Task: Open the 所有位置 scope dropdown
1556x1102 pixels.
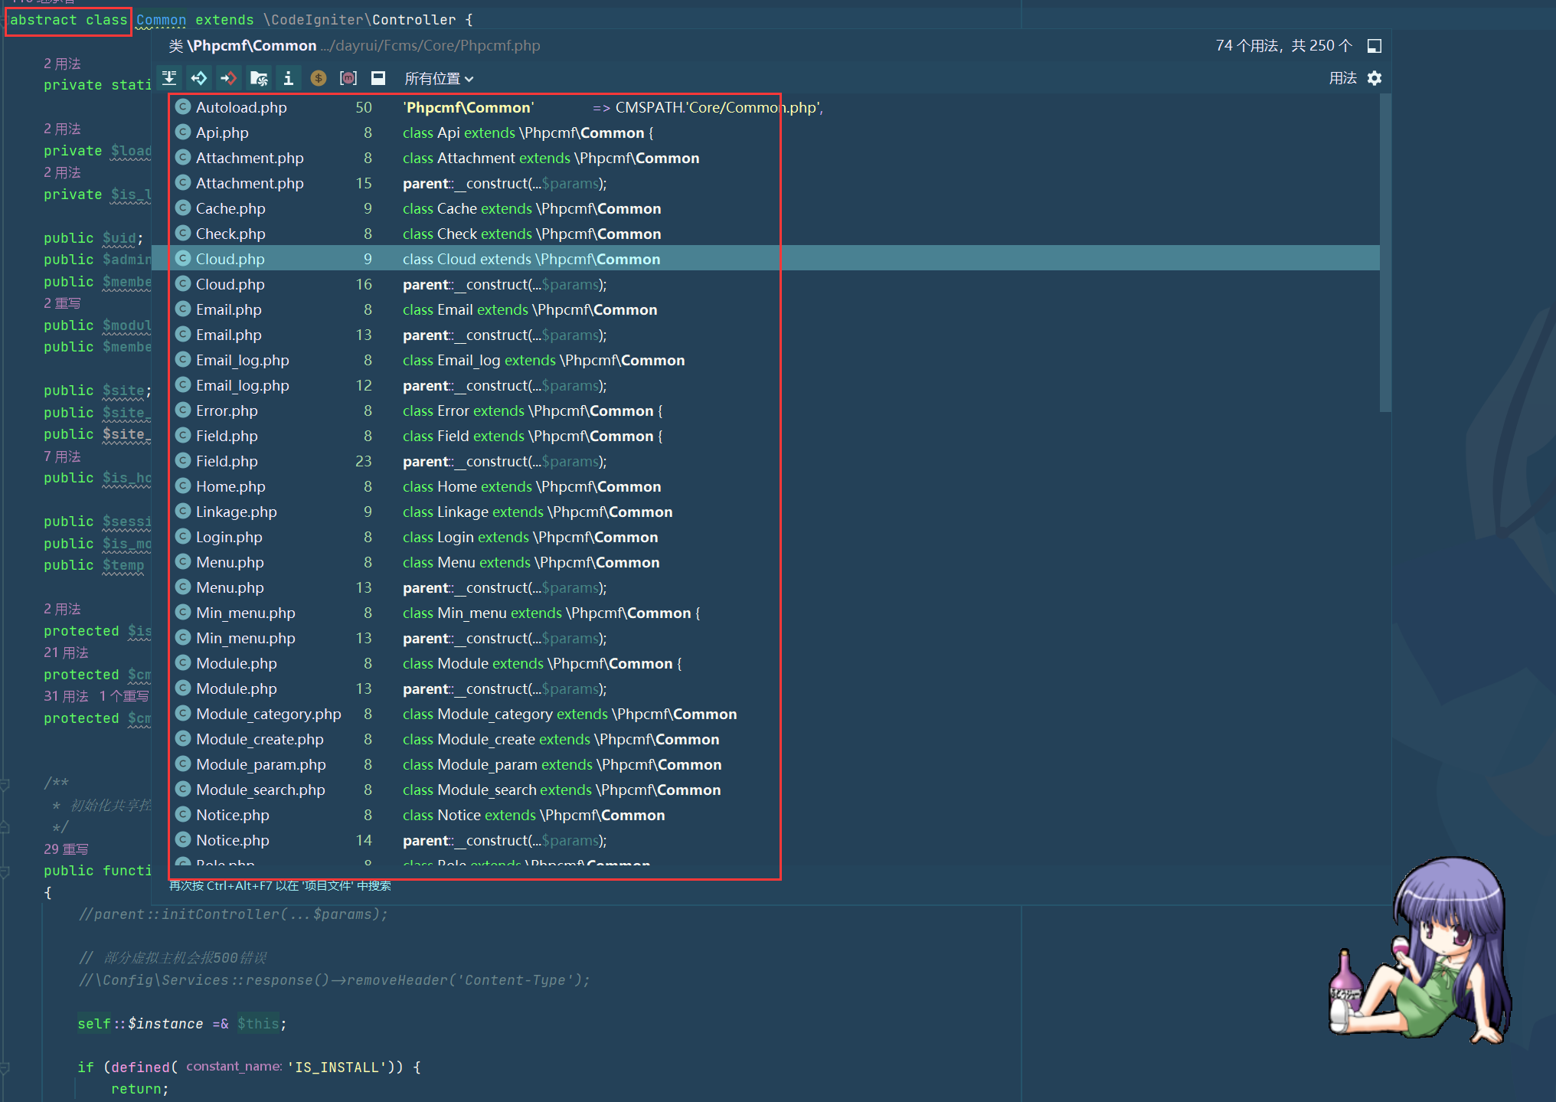Action: 439,78
